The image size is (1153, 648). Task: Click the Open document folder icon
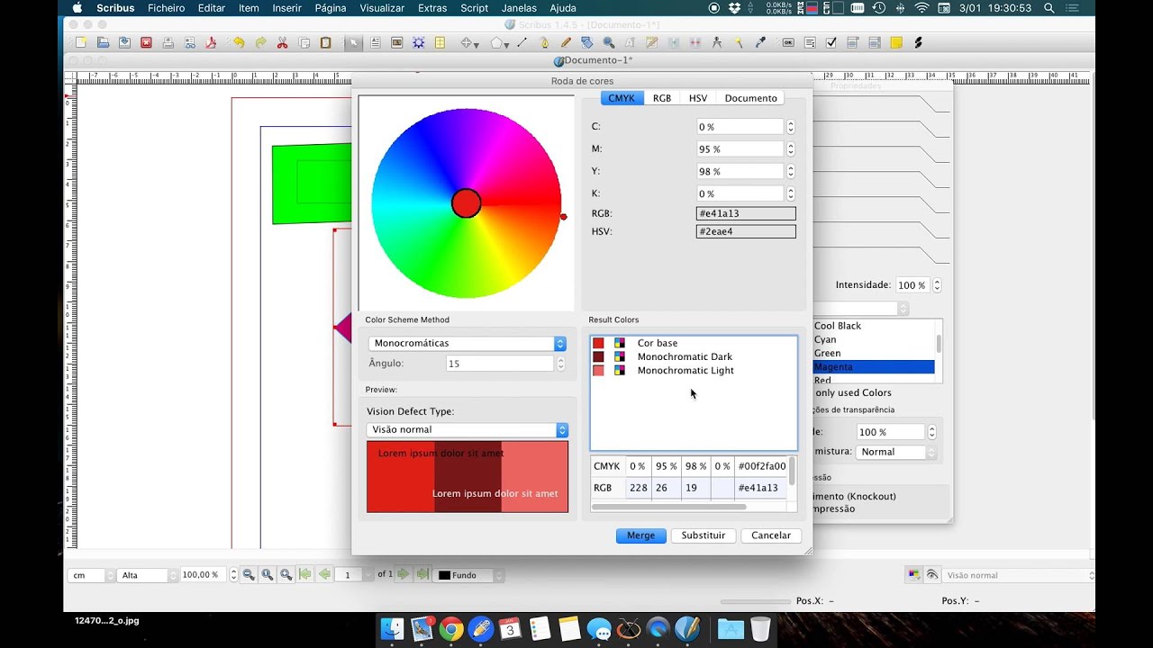tap(103, 42)
